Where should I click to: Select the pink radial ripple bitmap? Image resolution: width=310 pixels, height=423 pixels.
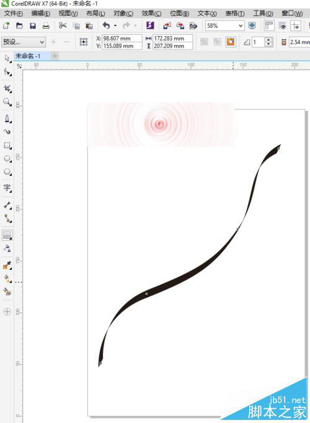click(x=161, y=125)
